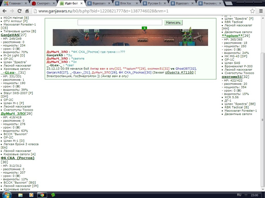Click 'Бронежилет P-300' item

239,66
